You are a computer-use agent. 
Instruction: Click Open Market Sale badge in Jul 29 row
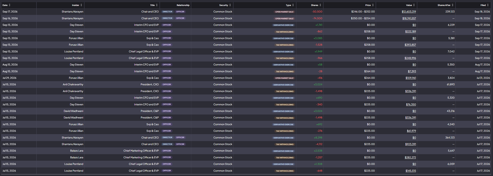point(284,78)
